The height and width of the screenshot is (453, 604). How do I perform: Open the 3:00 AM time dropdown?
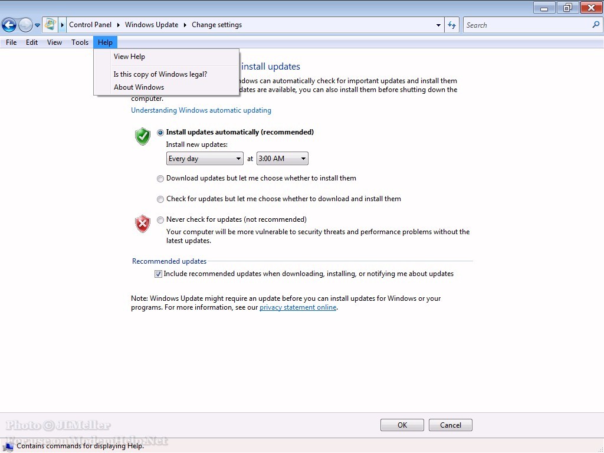tap(283, 158)
